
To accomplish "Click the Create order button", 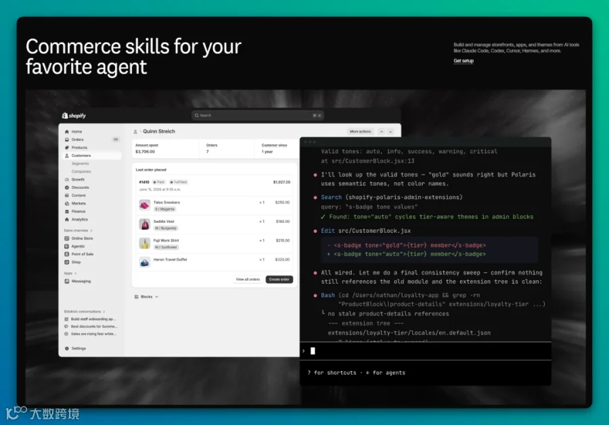I will click(x=279, y=279).
